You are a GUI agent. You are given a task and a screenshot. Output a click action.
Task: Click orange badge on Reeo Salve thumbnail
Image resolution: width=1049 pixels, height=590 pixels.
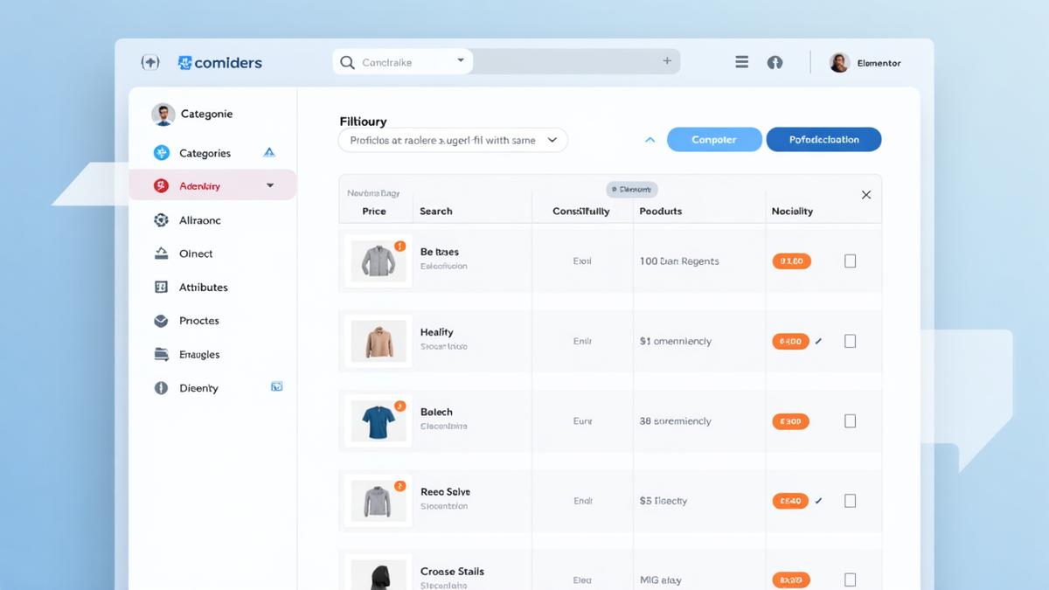click(x=399, y=486)
